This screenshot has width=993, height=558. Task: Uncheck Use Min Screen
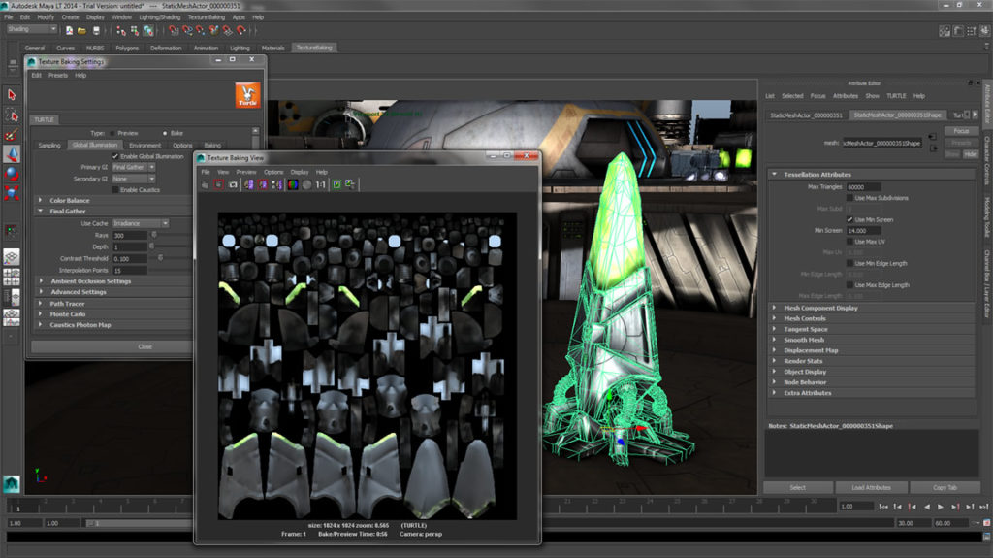click(849, 219)
